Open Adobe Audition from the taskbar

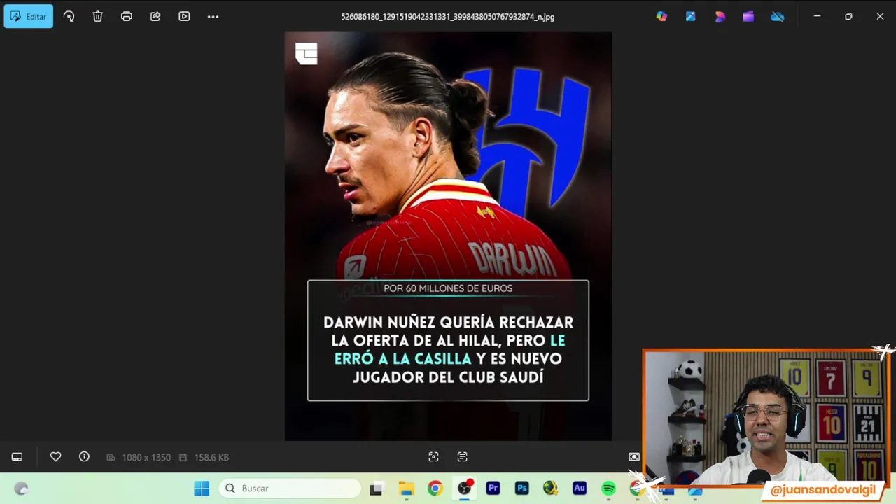click(579, 489)
